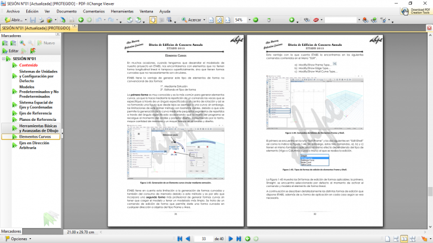Open the Opciones dropdown at bottom left

point(30,238)
